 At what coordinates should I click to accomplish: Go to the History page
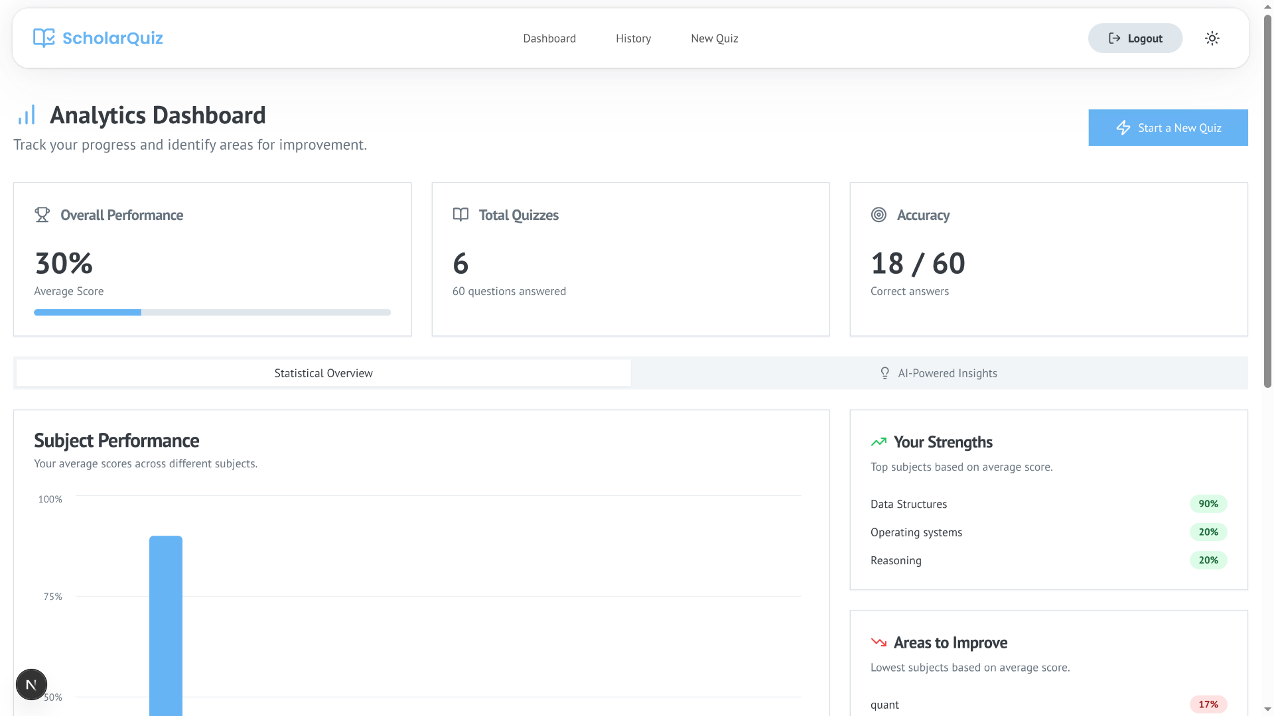coord(633,38)
